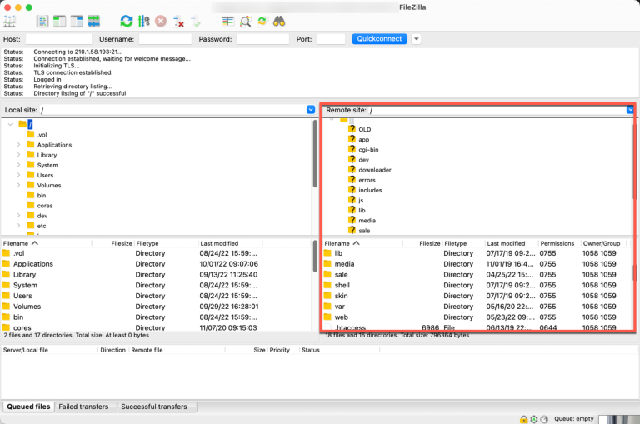Select sale directory in remote file list
This screenshot has width=640, height=424.
477,274
